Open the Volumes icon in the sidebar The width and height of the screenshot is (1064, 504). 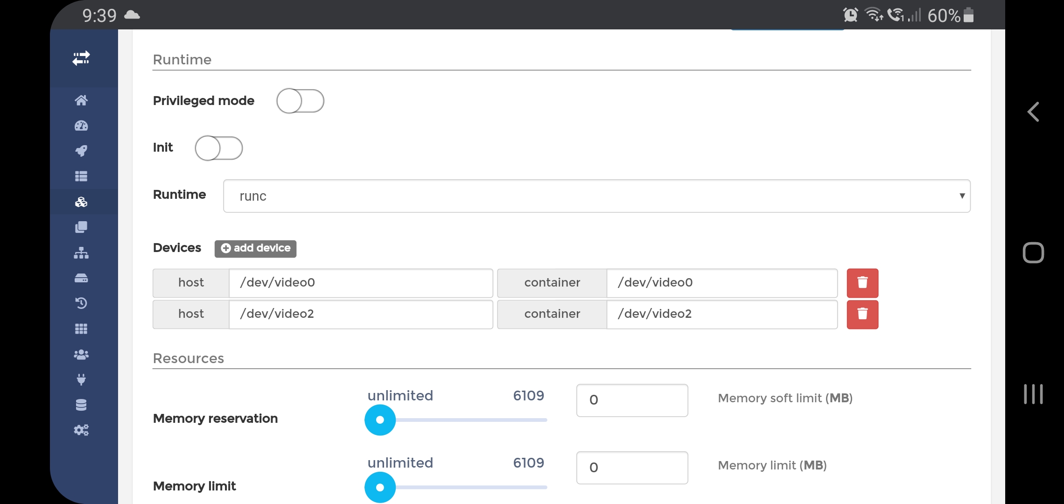click(82, 279)
